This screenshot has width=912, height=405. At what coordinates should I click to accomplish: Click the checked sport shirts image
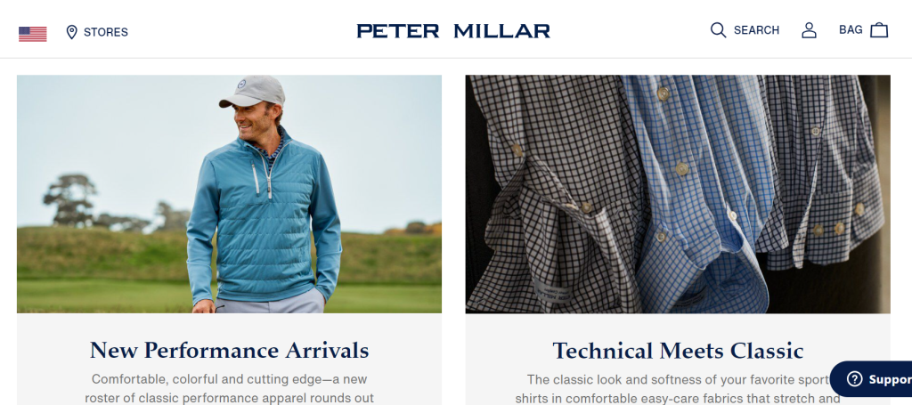[678, 194]
